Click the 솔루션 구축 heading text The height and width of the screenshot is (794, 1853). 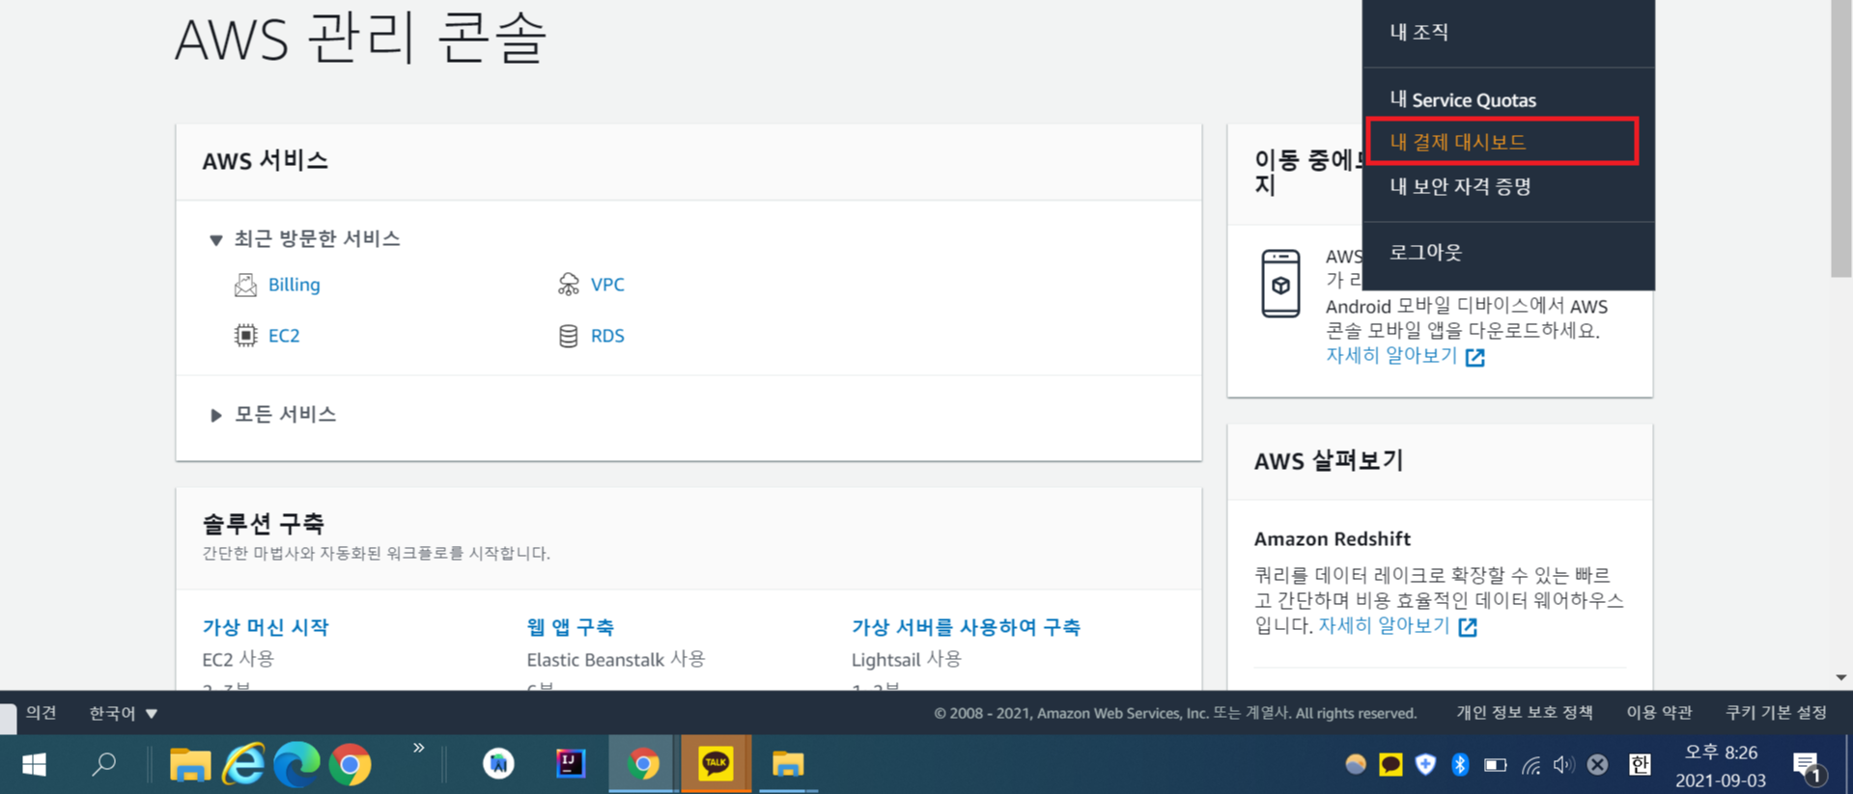pyautogui.click(x=264, y=524)
